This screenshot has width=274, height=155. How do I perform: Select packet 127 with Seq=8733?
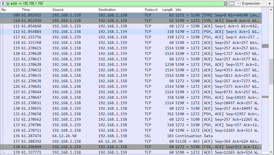point(131,92)
